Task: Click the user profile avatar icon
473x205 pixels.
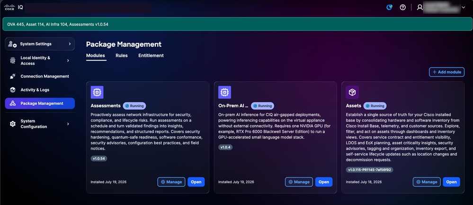Action: (x=419, y=8)
